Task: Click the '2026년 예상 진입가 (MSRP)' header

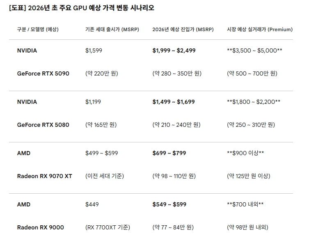Action: pos(183,29)
